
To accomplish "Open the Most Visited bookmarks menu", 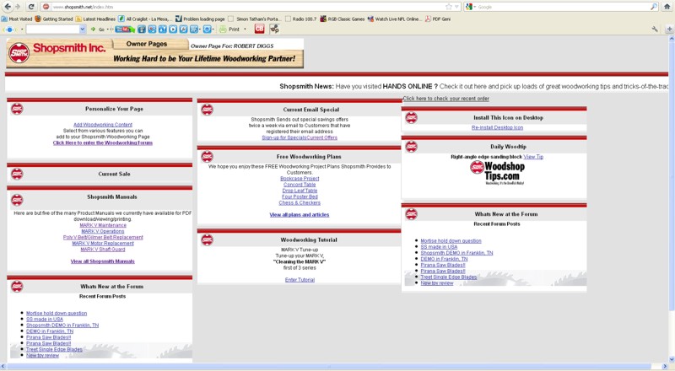I will [17, 19].
